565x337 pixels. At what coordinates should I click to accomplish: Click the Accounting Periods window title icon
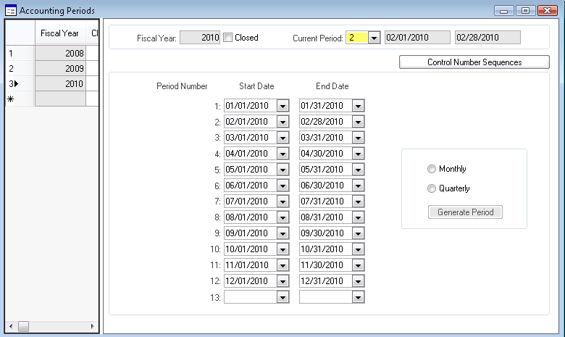pyautogui.click(x=11, y=11)
